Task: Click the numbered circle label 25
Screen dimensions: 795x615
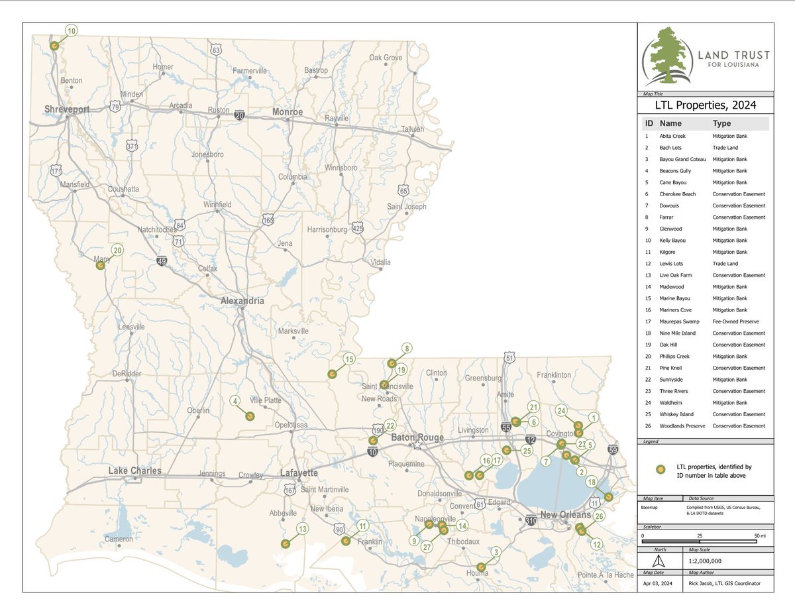Action: [x=527, y=451]
